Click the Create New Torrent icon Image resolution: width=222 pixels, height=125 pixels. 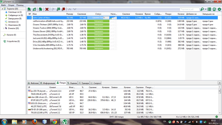[x=40, y=9]
